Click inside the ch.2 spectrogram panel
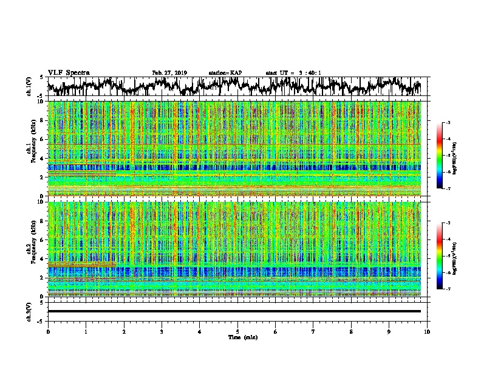The image size is (481, 372). pos(234,249)
